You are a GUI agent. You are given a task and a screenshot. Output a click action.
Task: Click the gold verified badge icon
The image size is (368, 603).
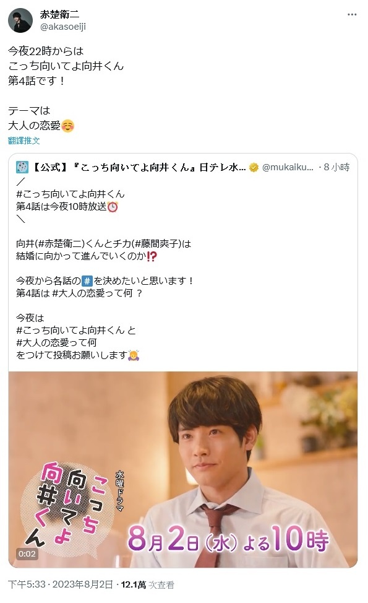pos(254,167)
